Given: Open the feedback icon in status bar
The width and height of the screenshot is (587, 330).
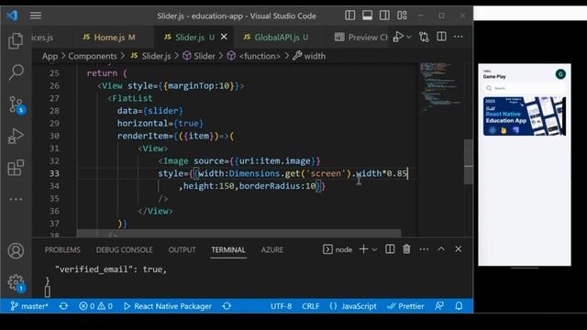Looking at the screenshot, I should (439, 306).
